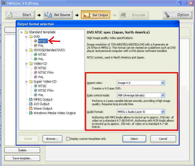
Task: Open the Option settings
Action: tap(177, 15)
